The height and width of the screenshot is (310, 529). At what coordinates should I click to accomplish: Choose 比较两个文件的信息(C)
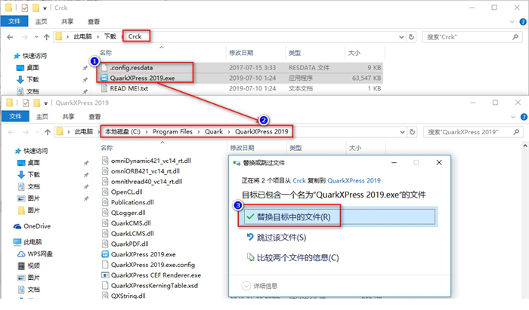(298, 258)
